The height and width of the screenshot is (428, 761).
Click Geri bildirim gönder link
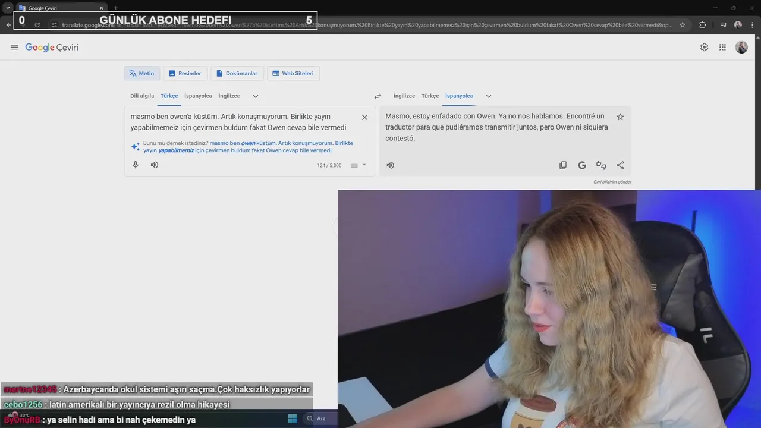(612, 182)
